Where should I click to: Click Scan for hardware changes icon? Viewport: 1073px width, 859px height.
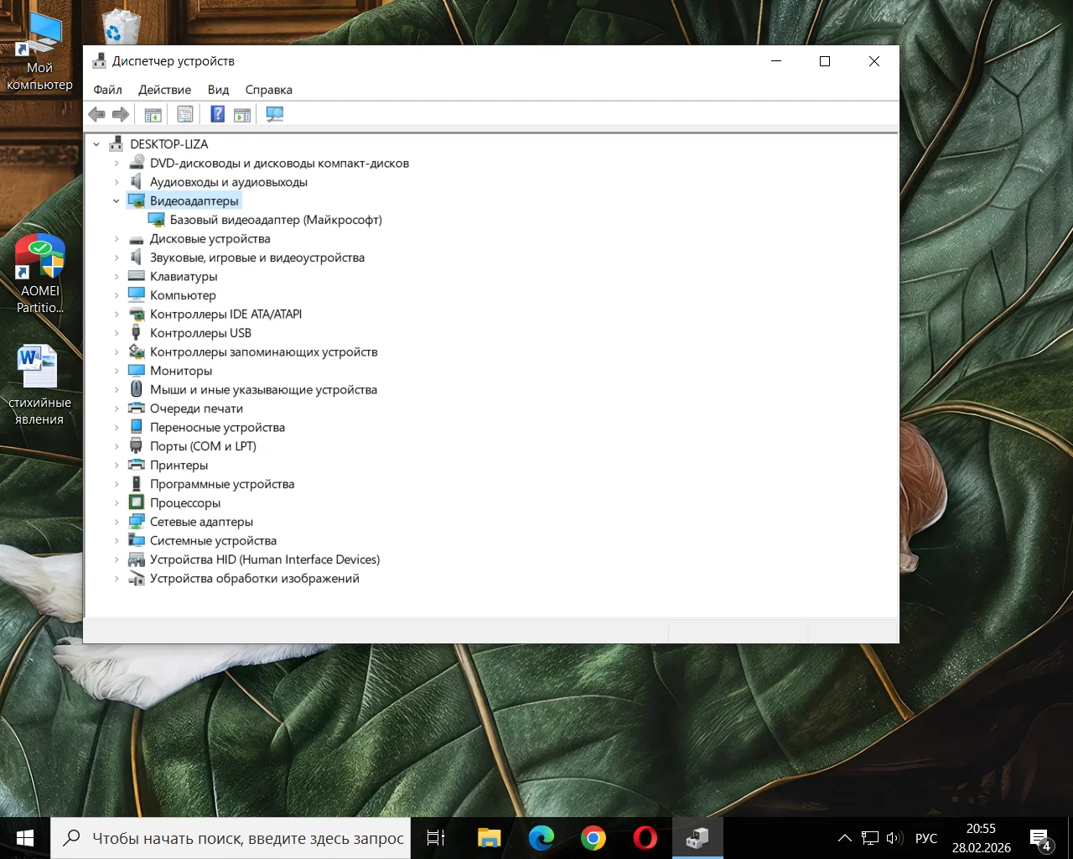274,114
